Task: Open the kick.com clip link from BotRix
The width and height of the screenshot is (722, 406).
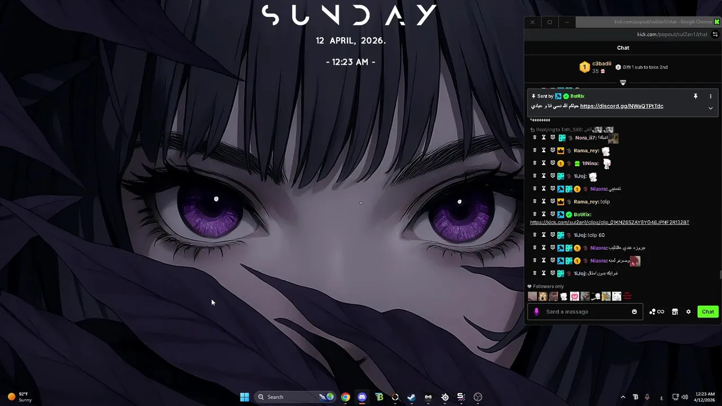Action: 610,223
